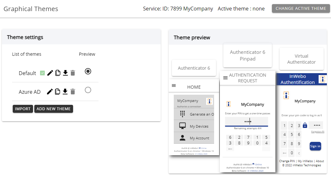Copy the Azure AD theme
Viewport: 331px width, 184px height.
click(x=57, y=92)
